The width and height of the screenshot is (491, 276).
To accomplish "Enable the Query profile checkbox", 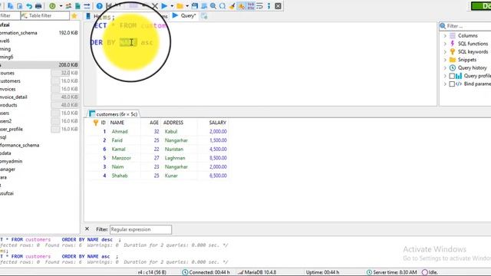I will [x=452, y=76].
